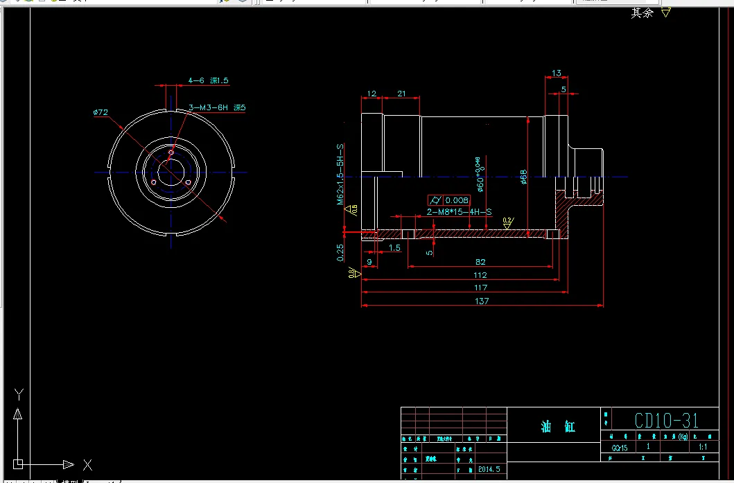This screenshot has height=483, width=734.
Task: Click the 82 horizontal dimension
Action: point(480,262)
